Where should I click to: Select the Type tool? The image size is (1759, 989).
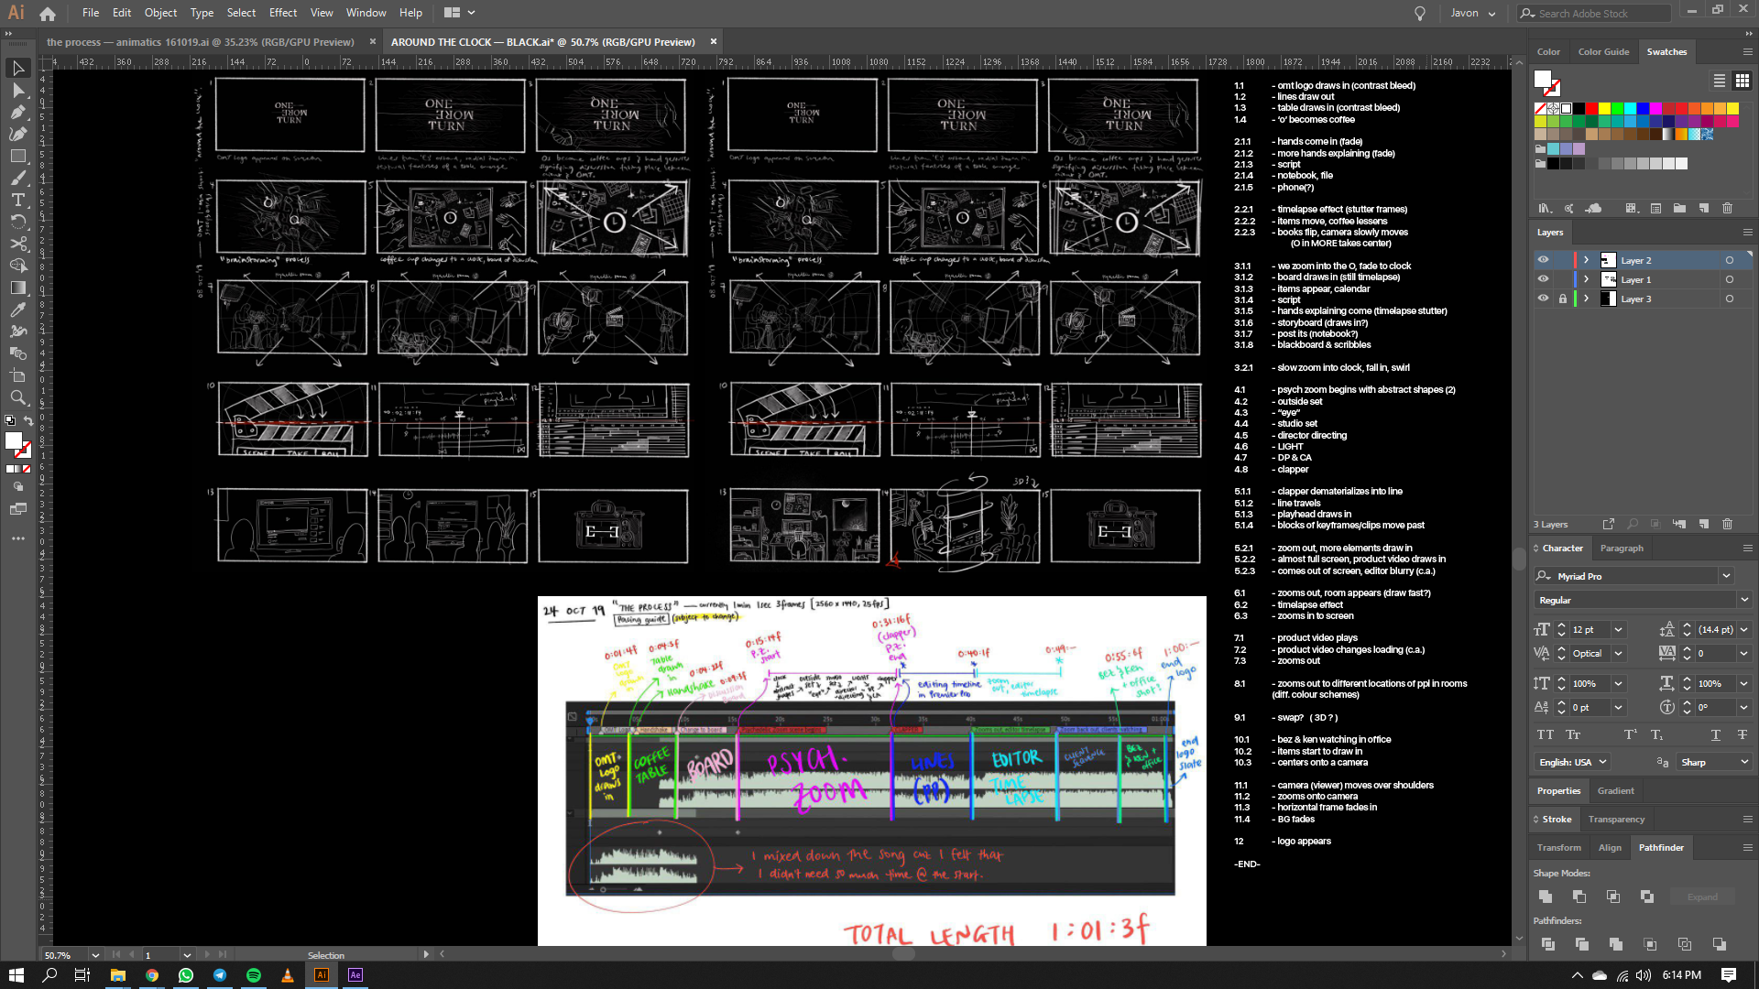click(x=17, y=201)
